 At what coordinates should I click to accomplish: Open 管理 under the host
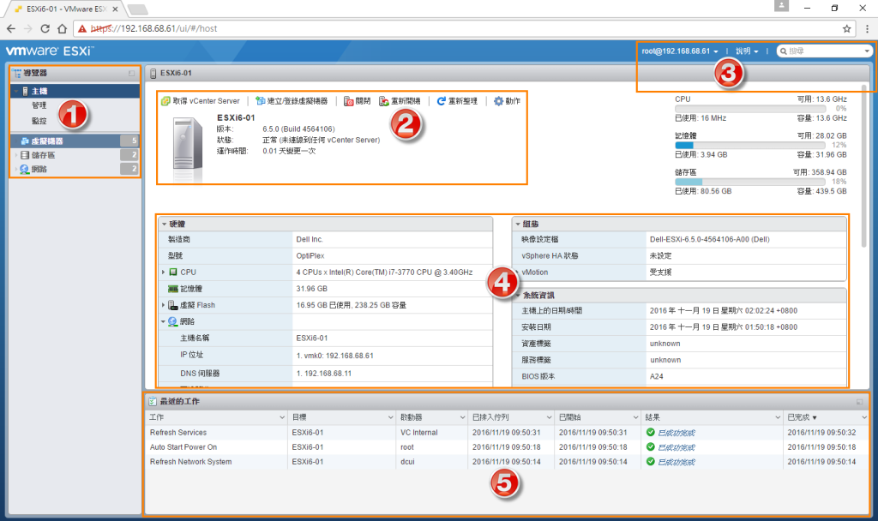[x=39, y=105]
